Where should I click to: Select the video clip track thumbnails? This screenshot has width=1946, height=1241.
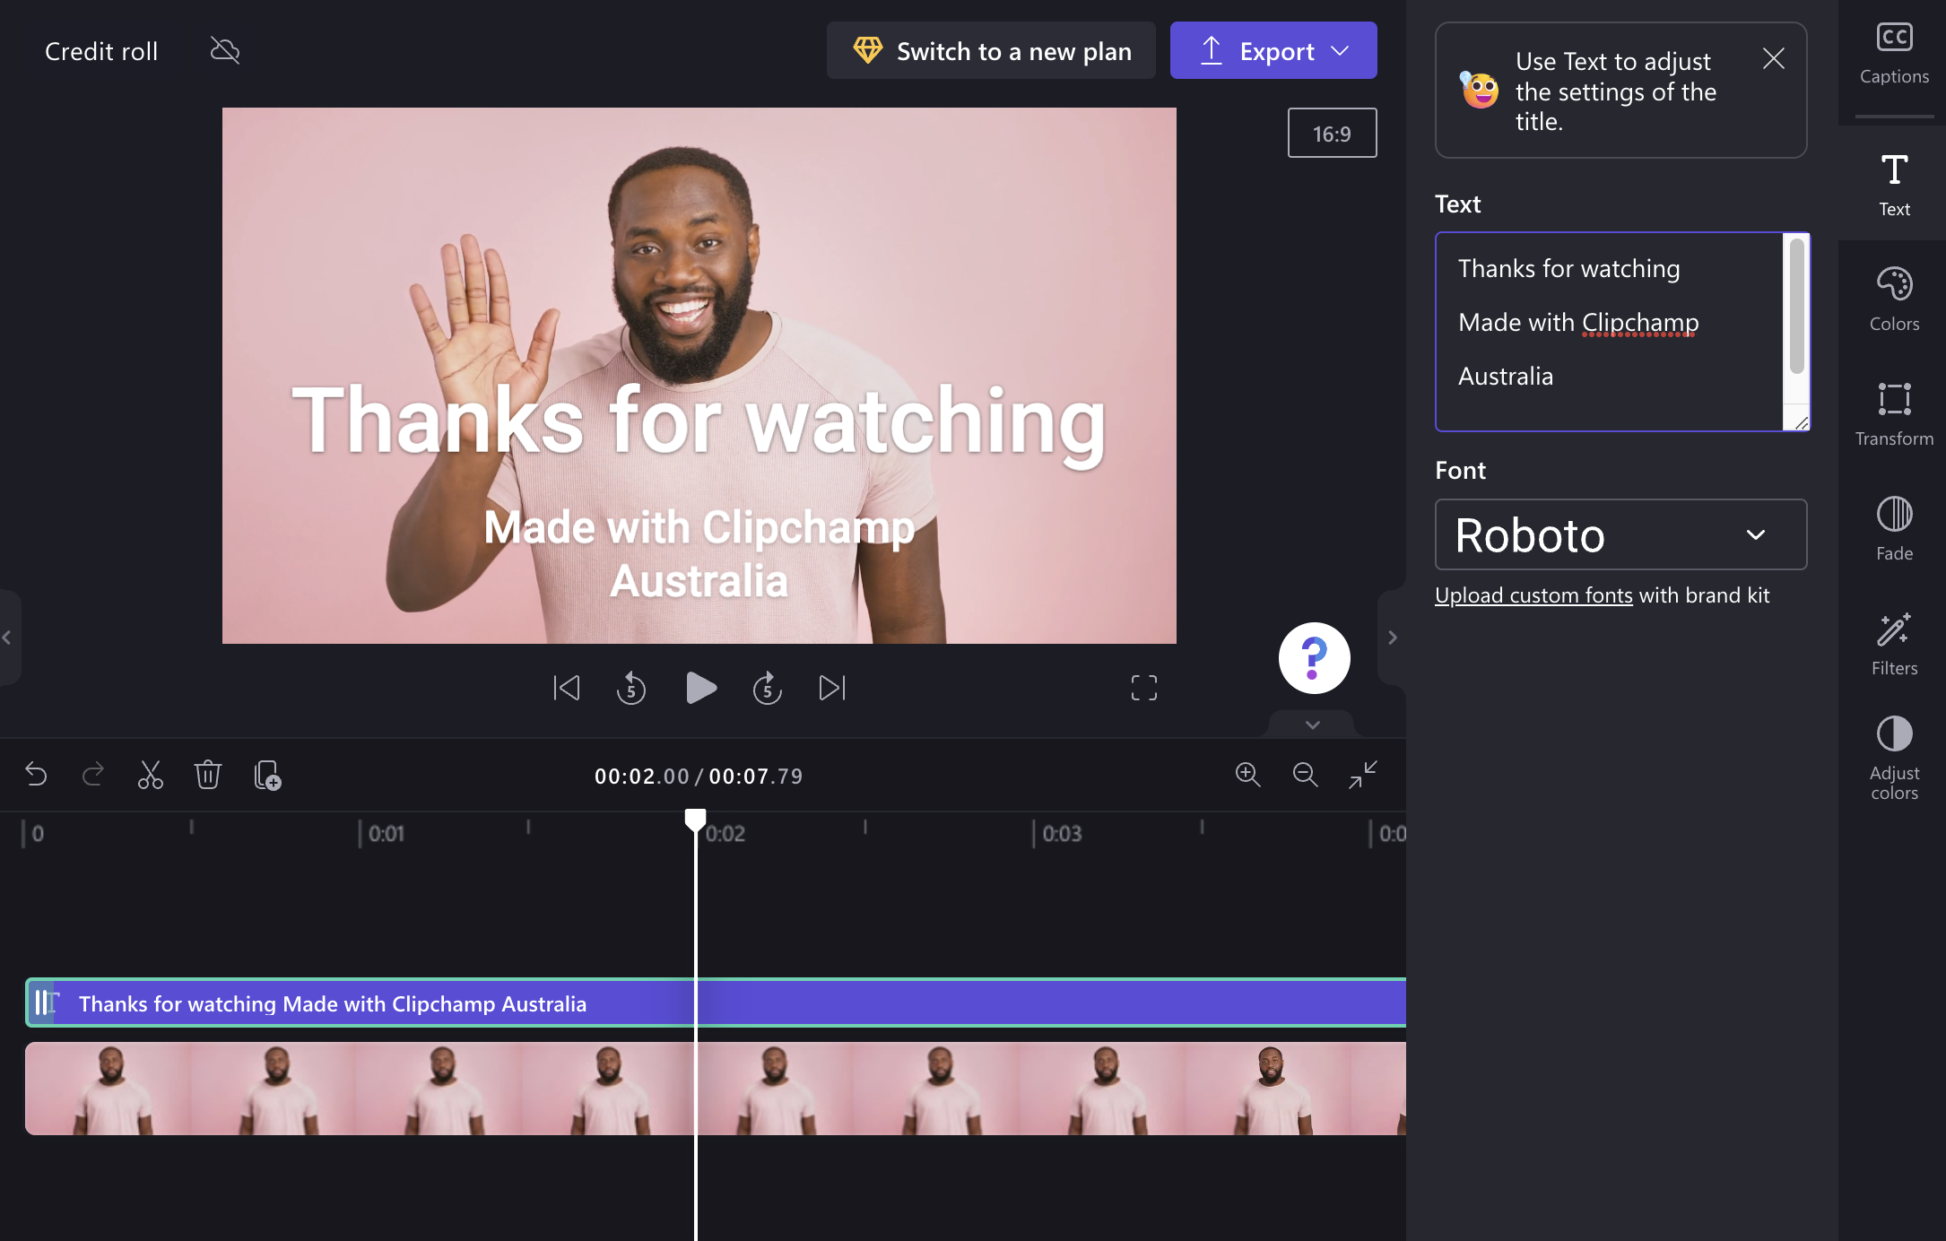(716, 1089)
